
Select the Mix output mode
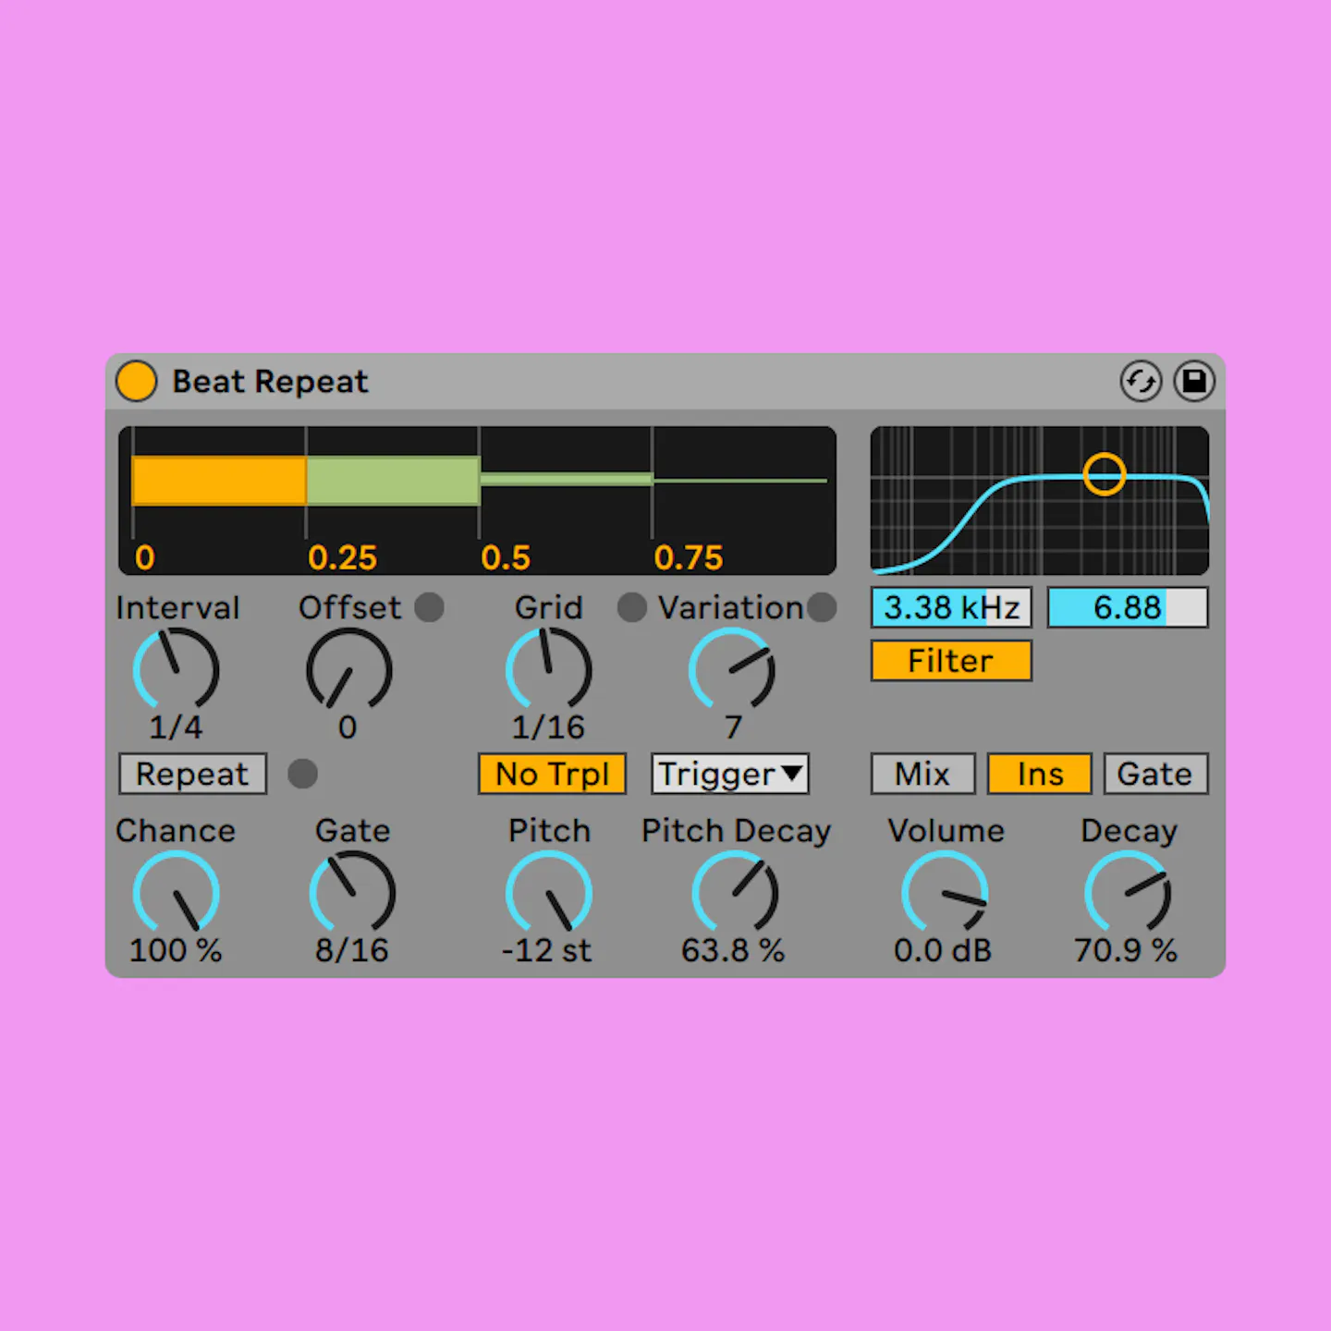922,774
